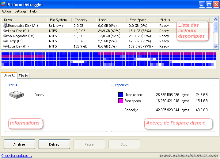
Task: Click the Analyze button
Action: (x=19, y=144)
